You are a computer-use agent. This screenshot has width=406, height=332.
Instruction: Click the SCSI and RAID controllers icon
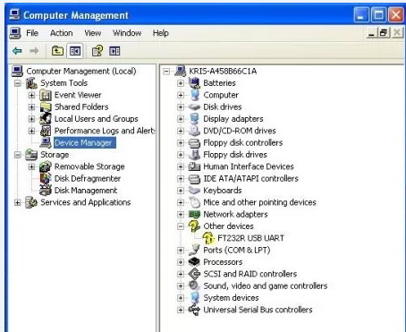[x=194, y=274]
